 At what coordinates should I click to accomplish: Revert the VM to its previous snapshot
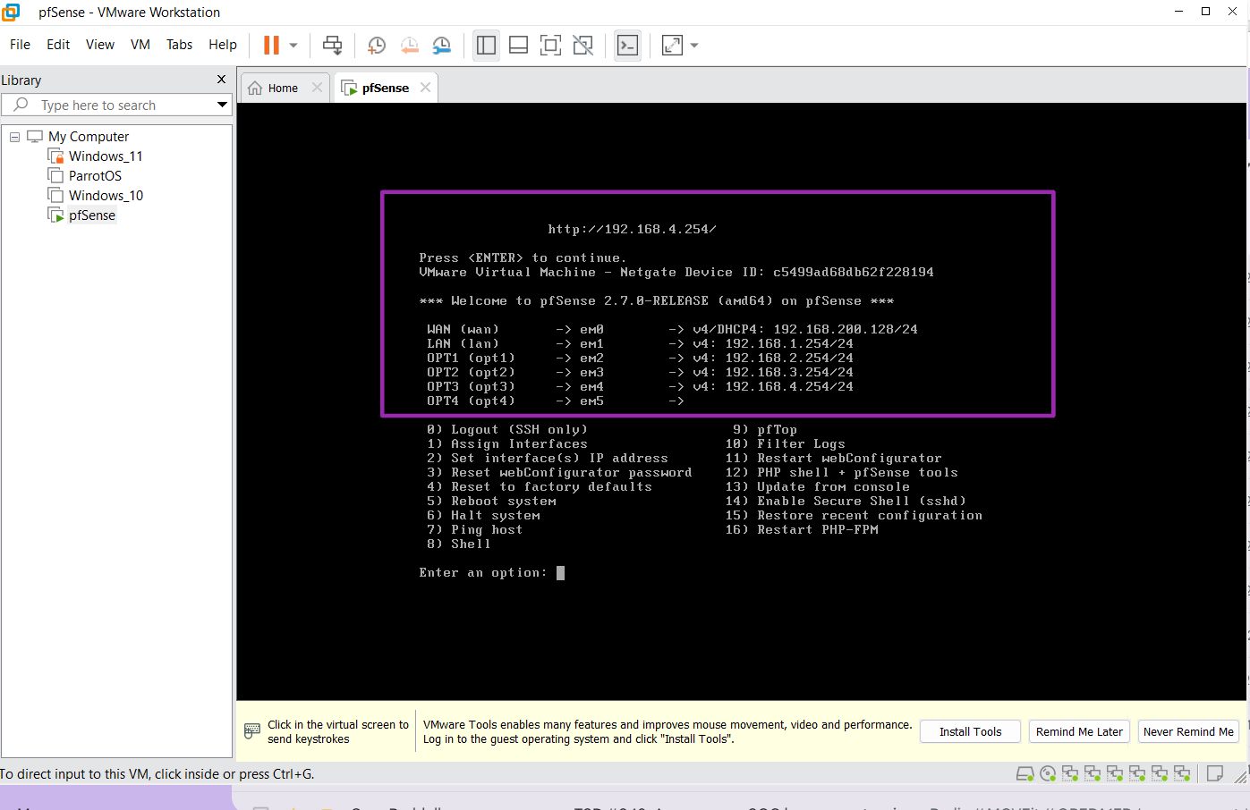(409, 45)
